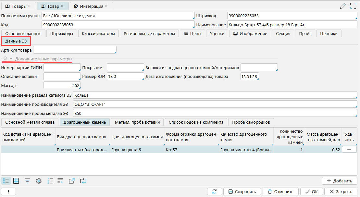Open table settings gear icon
The image size is (360, 197).
coord(39,181)
